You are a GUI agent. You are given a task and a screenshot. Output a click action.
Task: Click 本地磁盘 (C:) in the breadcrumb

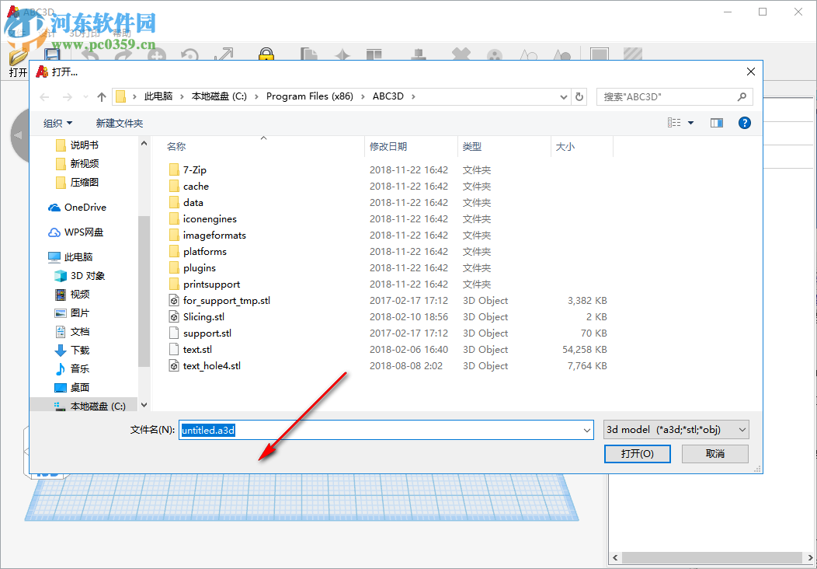pos(219,96)
